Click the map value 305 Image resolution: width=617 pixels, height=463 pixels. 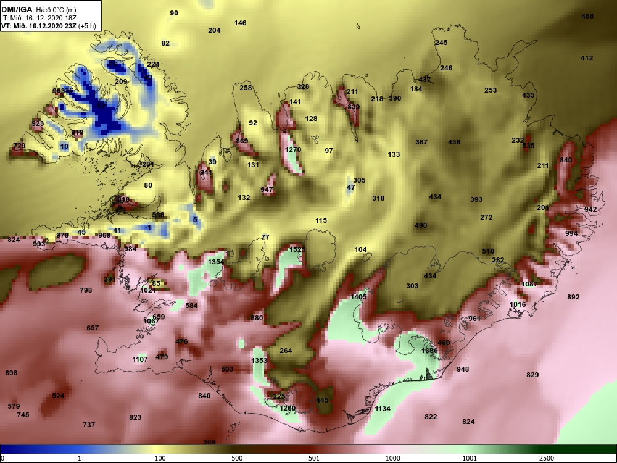[359, 180]
